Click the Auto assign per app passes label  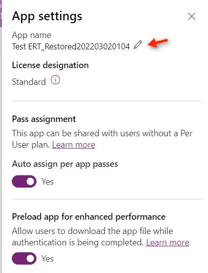click(65, 164)
